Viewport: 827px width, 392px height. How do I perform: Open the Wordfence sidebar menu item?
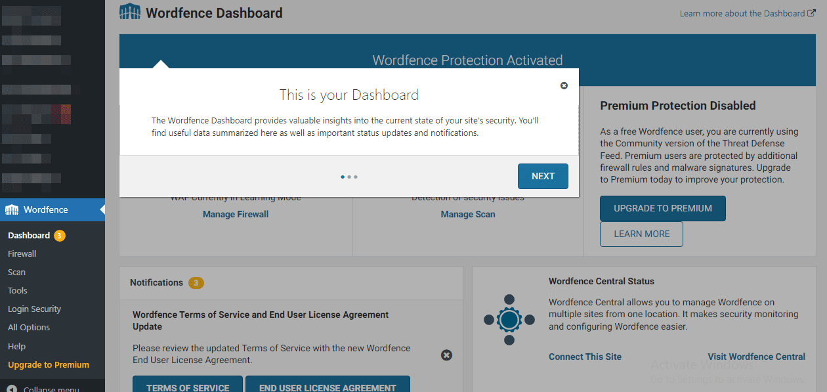(x=53, y=209)
